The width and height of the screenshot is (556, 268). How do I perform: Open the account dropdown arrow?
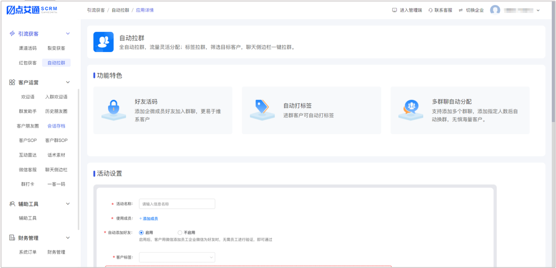coord(538,10)
